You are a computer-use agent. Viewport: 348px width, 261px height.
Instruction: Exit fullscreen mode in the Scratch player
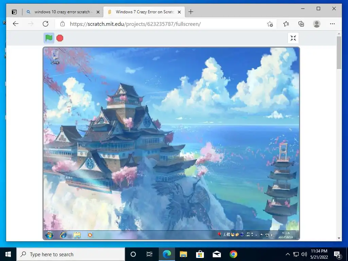(293, 38)
